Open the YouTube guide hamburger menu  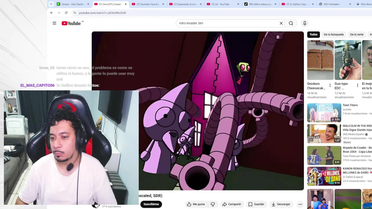pyautogui.click(x=54, y=23)
